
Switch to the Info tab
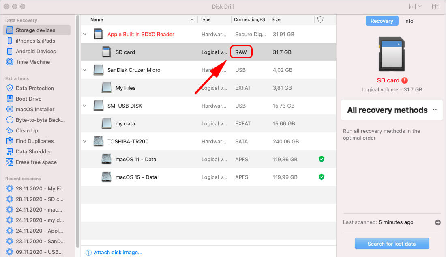[x=409, y=21]
